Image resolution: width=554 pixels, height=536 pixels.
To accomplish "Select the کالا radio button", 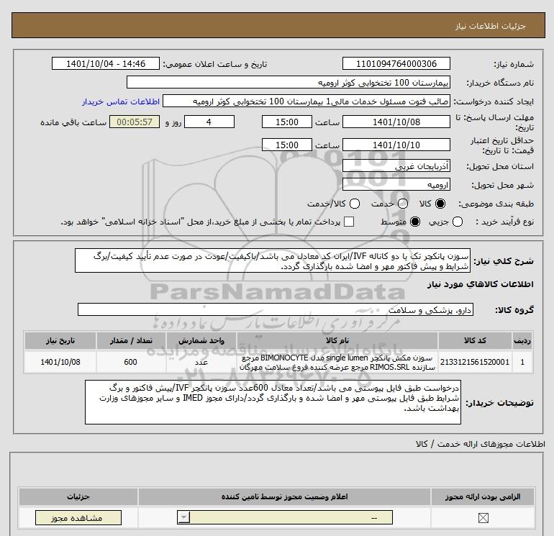I will point(440,204).
